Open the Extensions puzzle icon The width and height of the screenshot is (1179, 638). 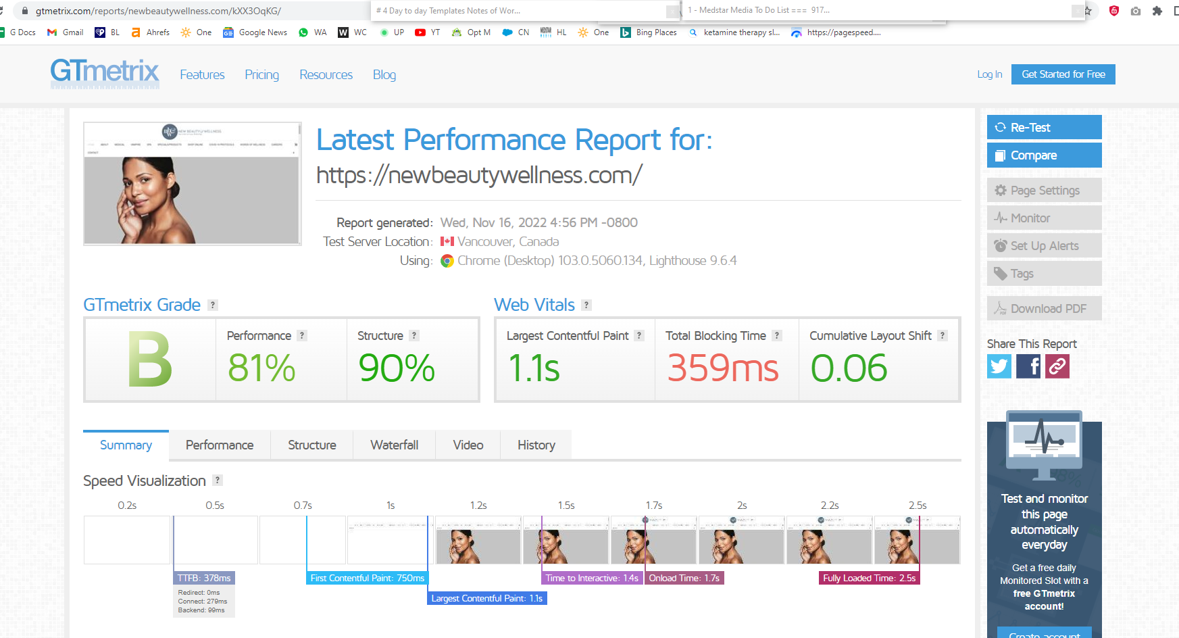tap(1157, 11)
